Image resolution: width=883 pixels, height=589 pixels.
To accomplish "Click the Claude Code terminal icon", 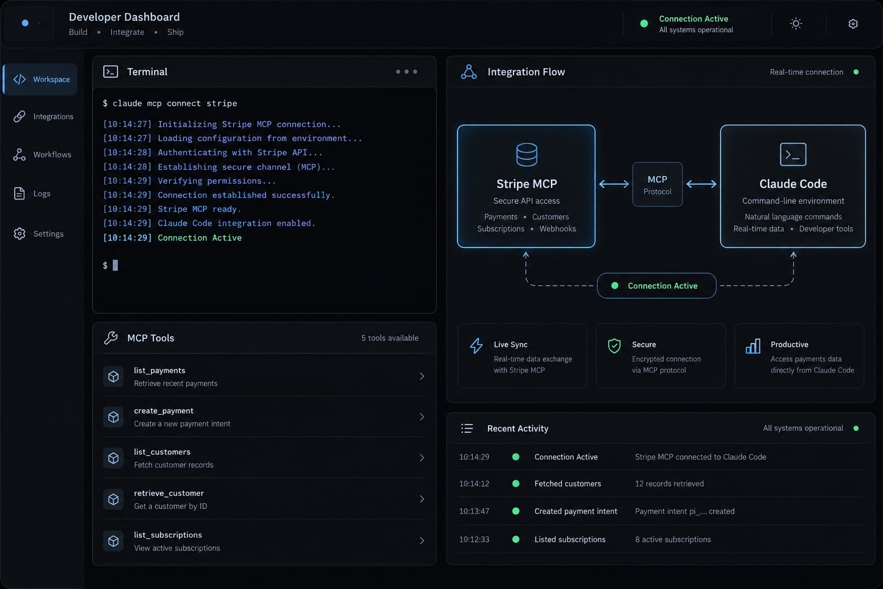I will point(793,154).
